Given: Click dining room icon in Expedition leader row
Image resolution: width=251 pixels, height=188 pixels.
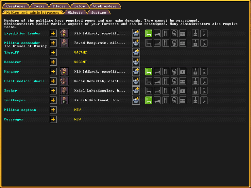Looking at the screenshot, I should [165, 33].
